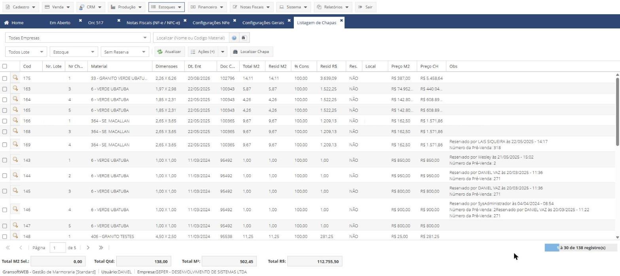Go to the first page arrow

coord(8,248)
